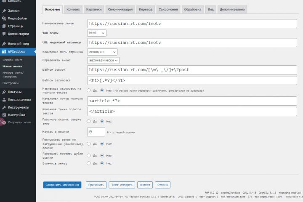The image size is (303, 202).
Task: Open the автоматически announcement detection dropdown
Action: [103, 61]
